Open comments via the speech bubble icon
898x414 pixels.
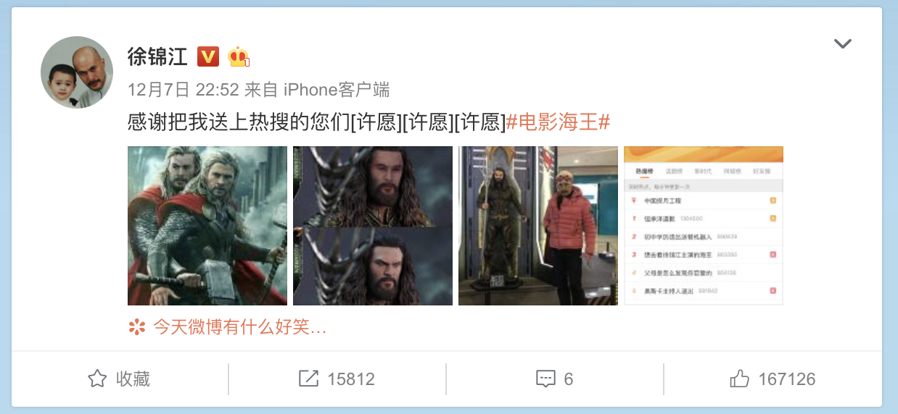[x=545, y=379]
